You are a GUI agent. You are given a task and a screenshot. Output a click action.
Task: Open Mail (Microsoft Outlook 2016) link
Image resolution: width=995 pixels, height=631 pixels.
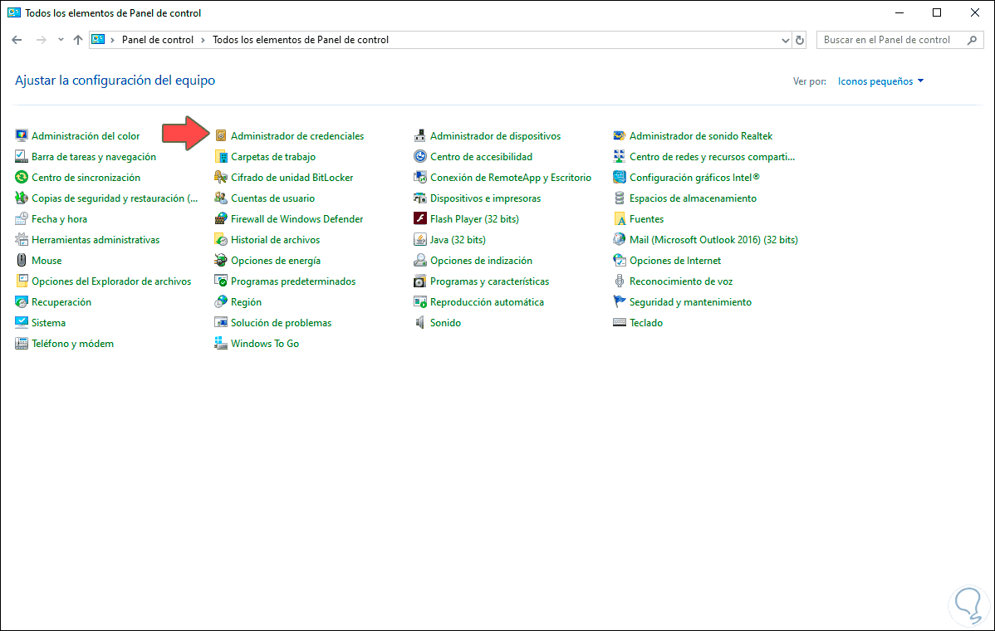point(714,240)
